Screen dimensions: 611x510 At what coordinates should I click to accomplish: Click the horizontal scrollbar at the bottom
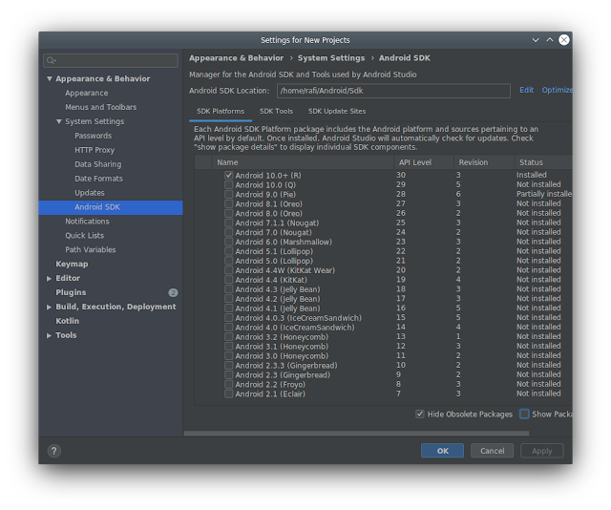356,434
